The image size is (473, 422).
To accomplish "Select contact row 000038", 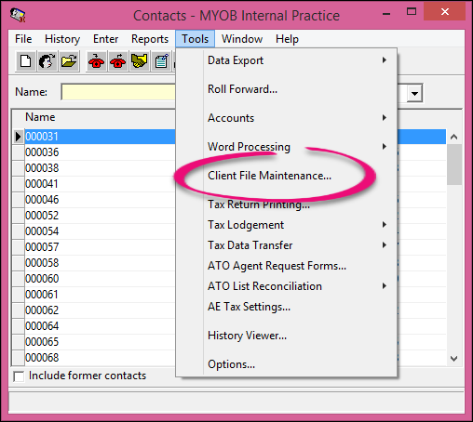I will point(100,168).
